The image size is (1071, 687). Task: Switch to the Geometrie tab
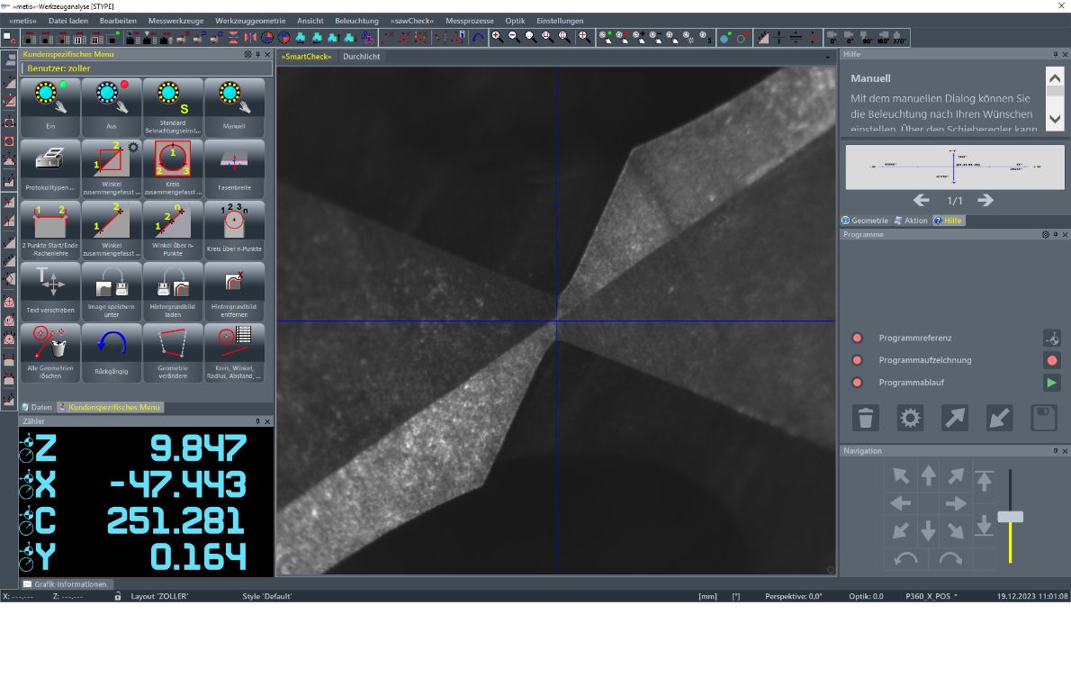pyautogui.click(x=865, y=220)
